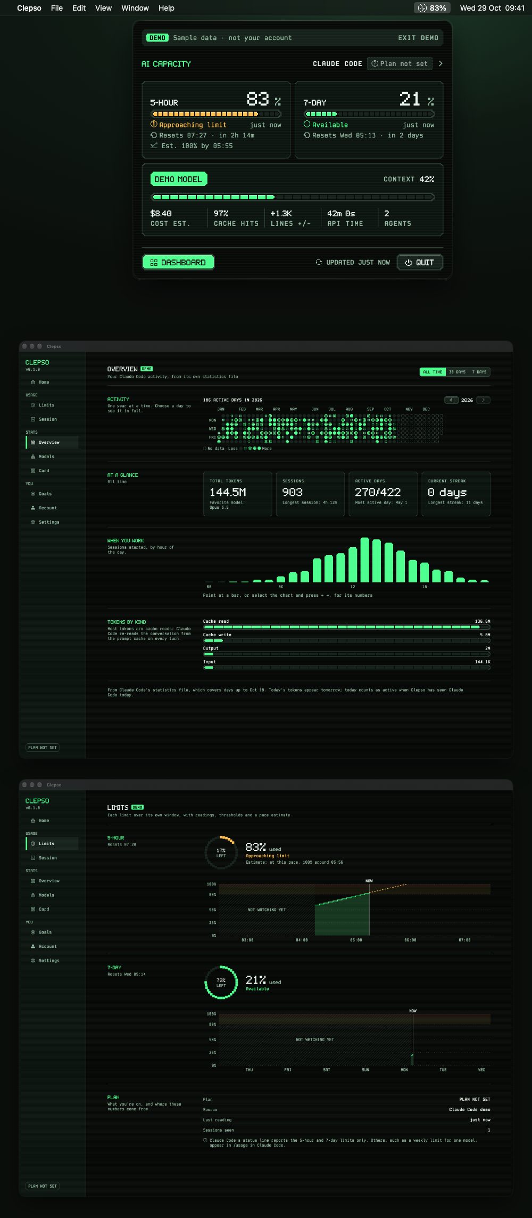532x1218 pixels.
Task: Click the TOTAL TOKENS 144.5M card
Action: [x=237, y=494]
